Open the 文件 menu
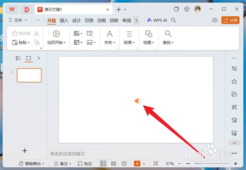Screen dimensions: 246x170 [17, 20]
